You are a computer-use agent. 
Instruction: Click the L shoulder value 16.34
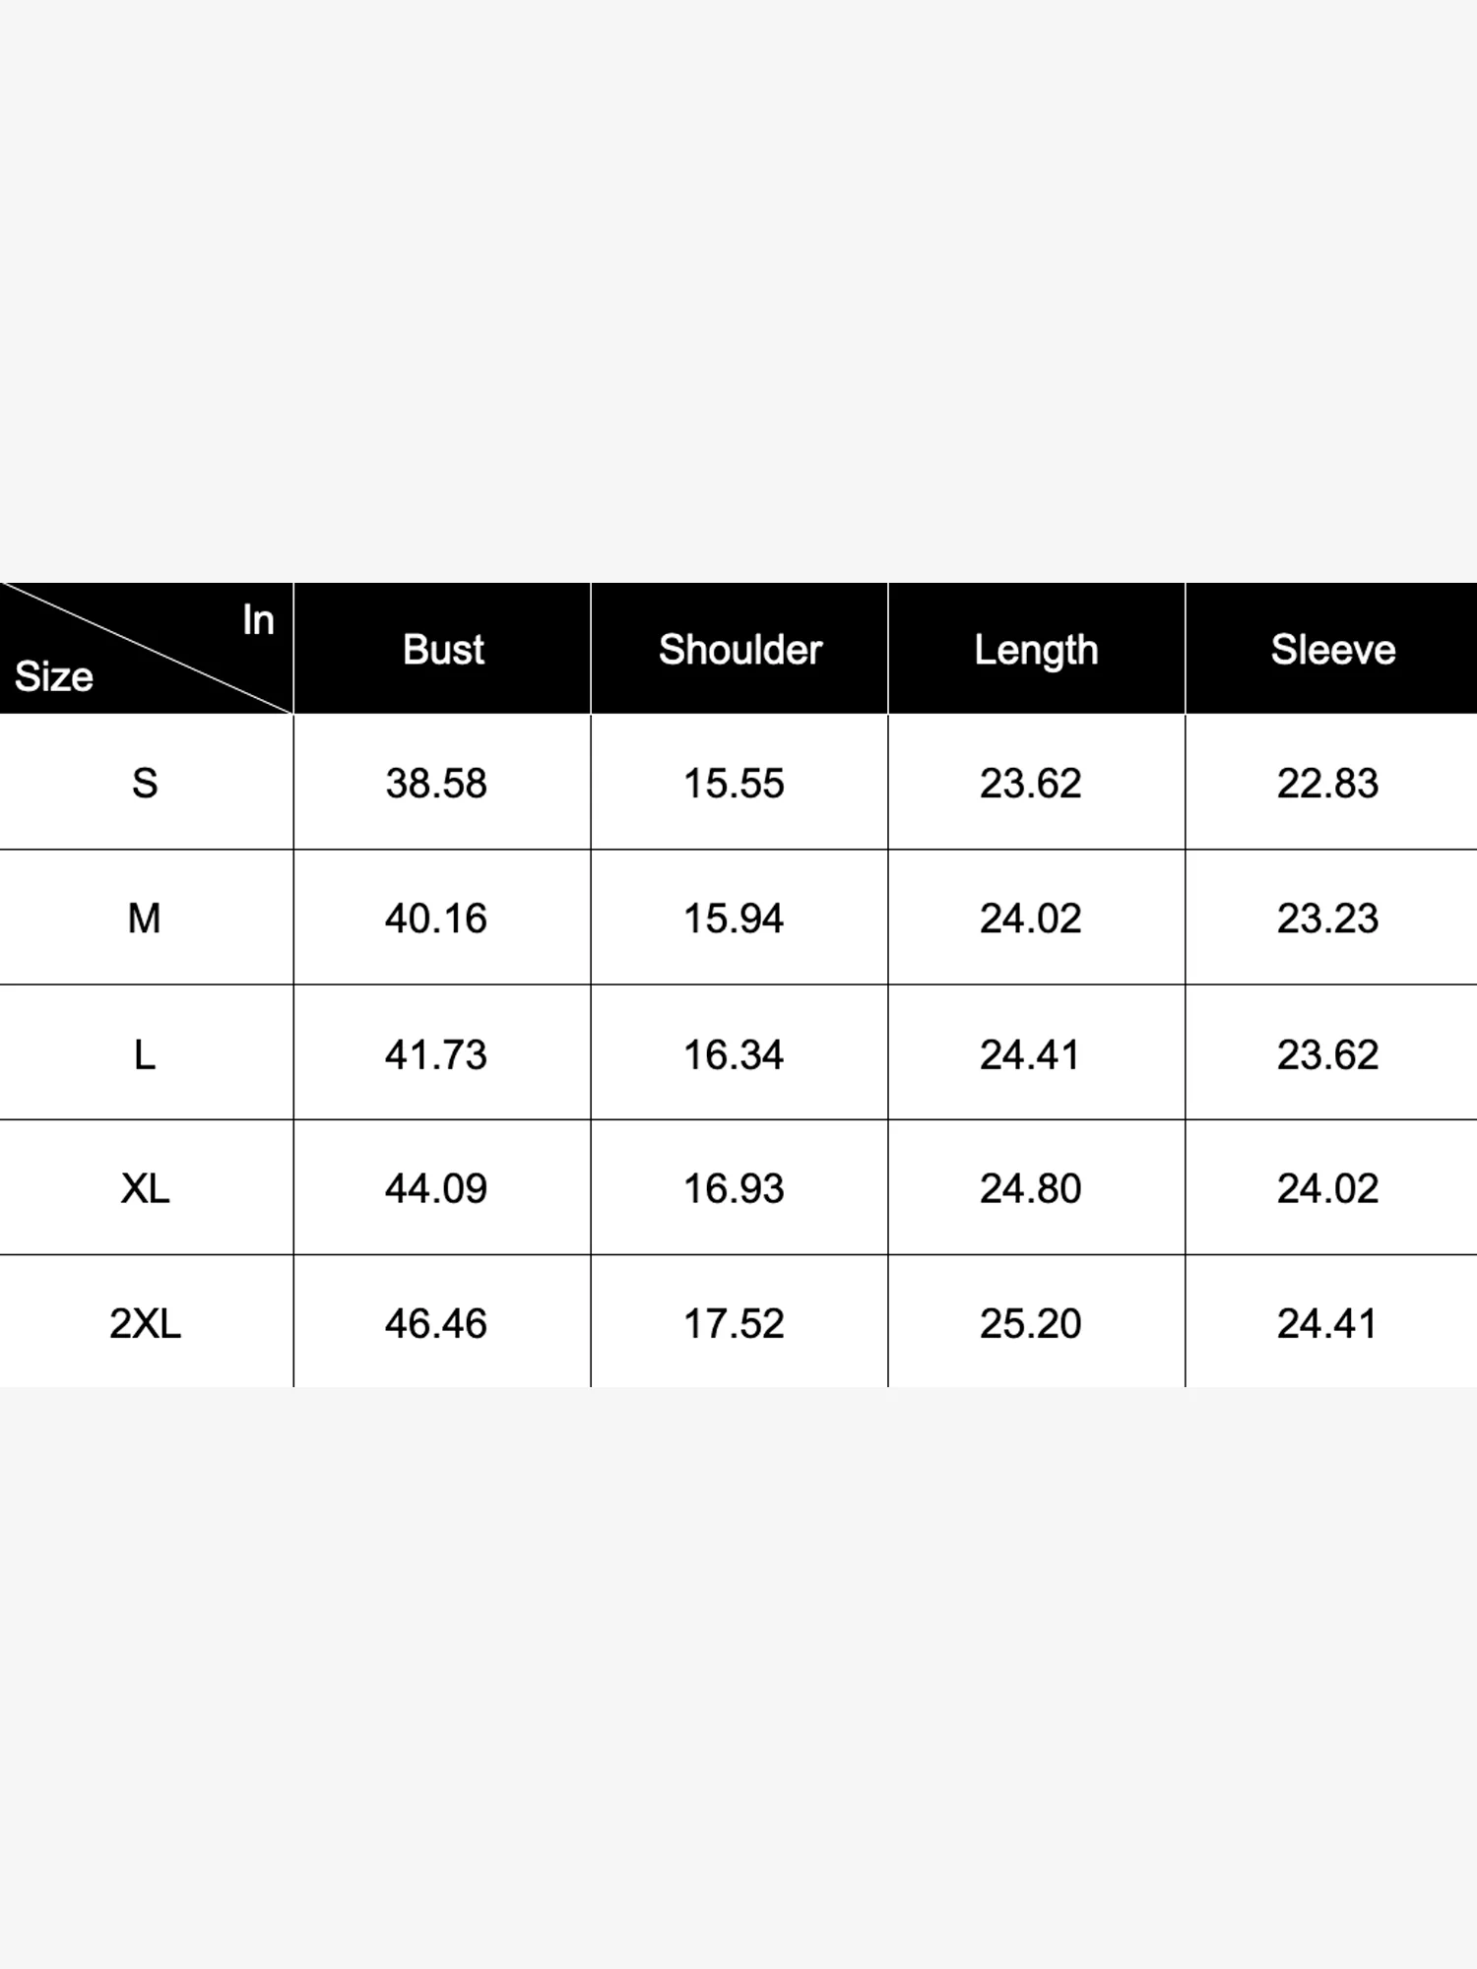(x=734, y=1054)
